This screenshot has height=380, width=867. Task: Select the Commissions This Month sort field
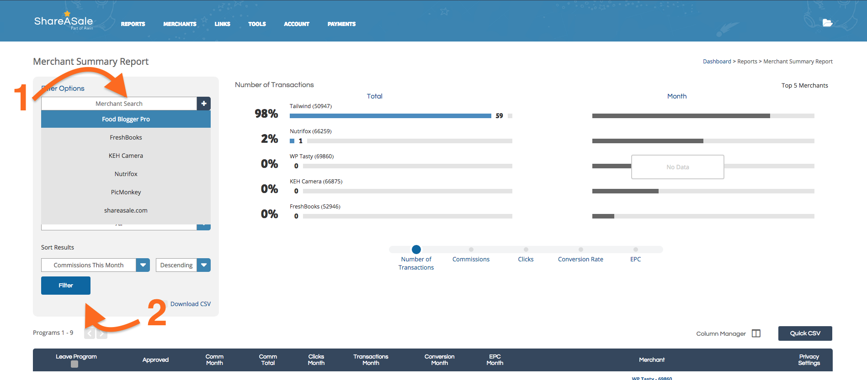tap(89, 265)
